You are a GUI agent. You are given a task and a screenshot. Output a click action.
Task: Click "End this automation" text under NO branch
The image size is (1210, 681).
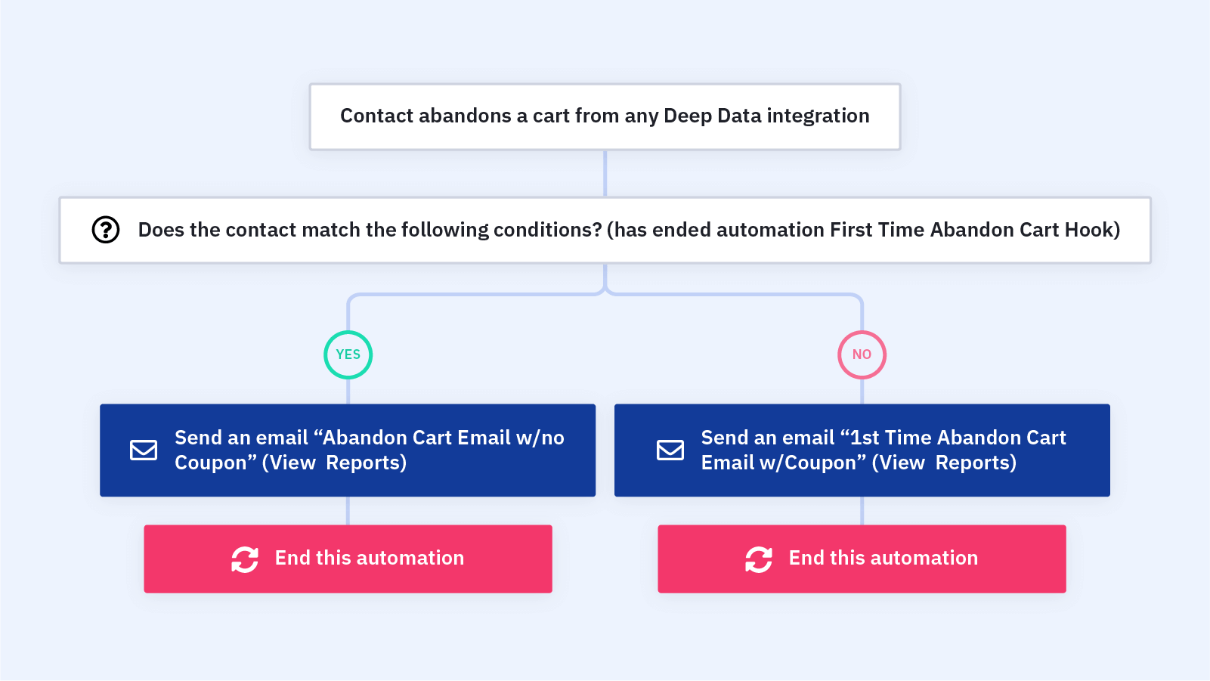[x=884, y=559]
